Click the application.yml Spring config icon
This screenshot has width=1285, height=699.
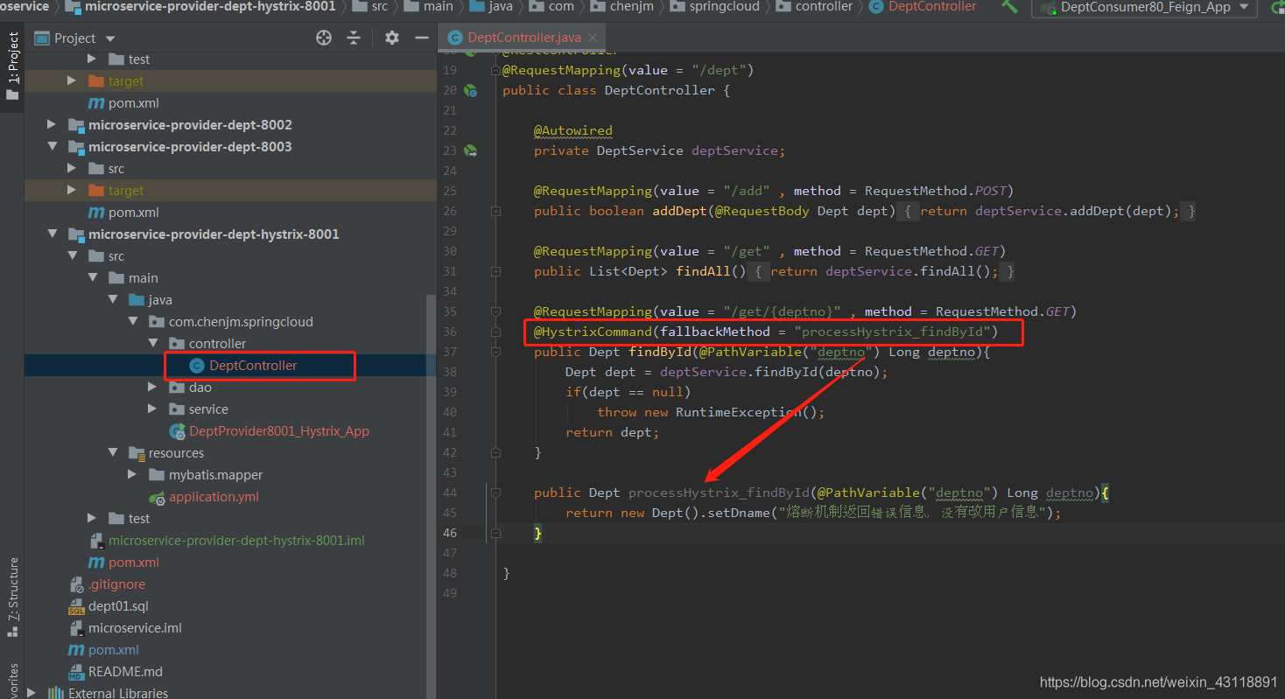coord(158,497)
